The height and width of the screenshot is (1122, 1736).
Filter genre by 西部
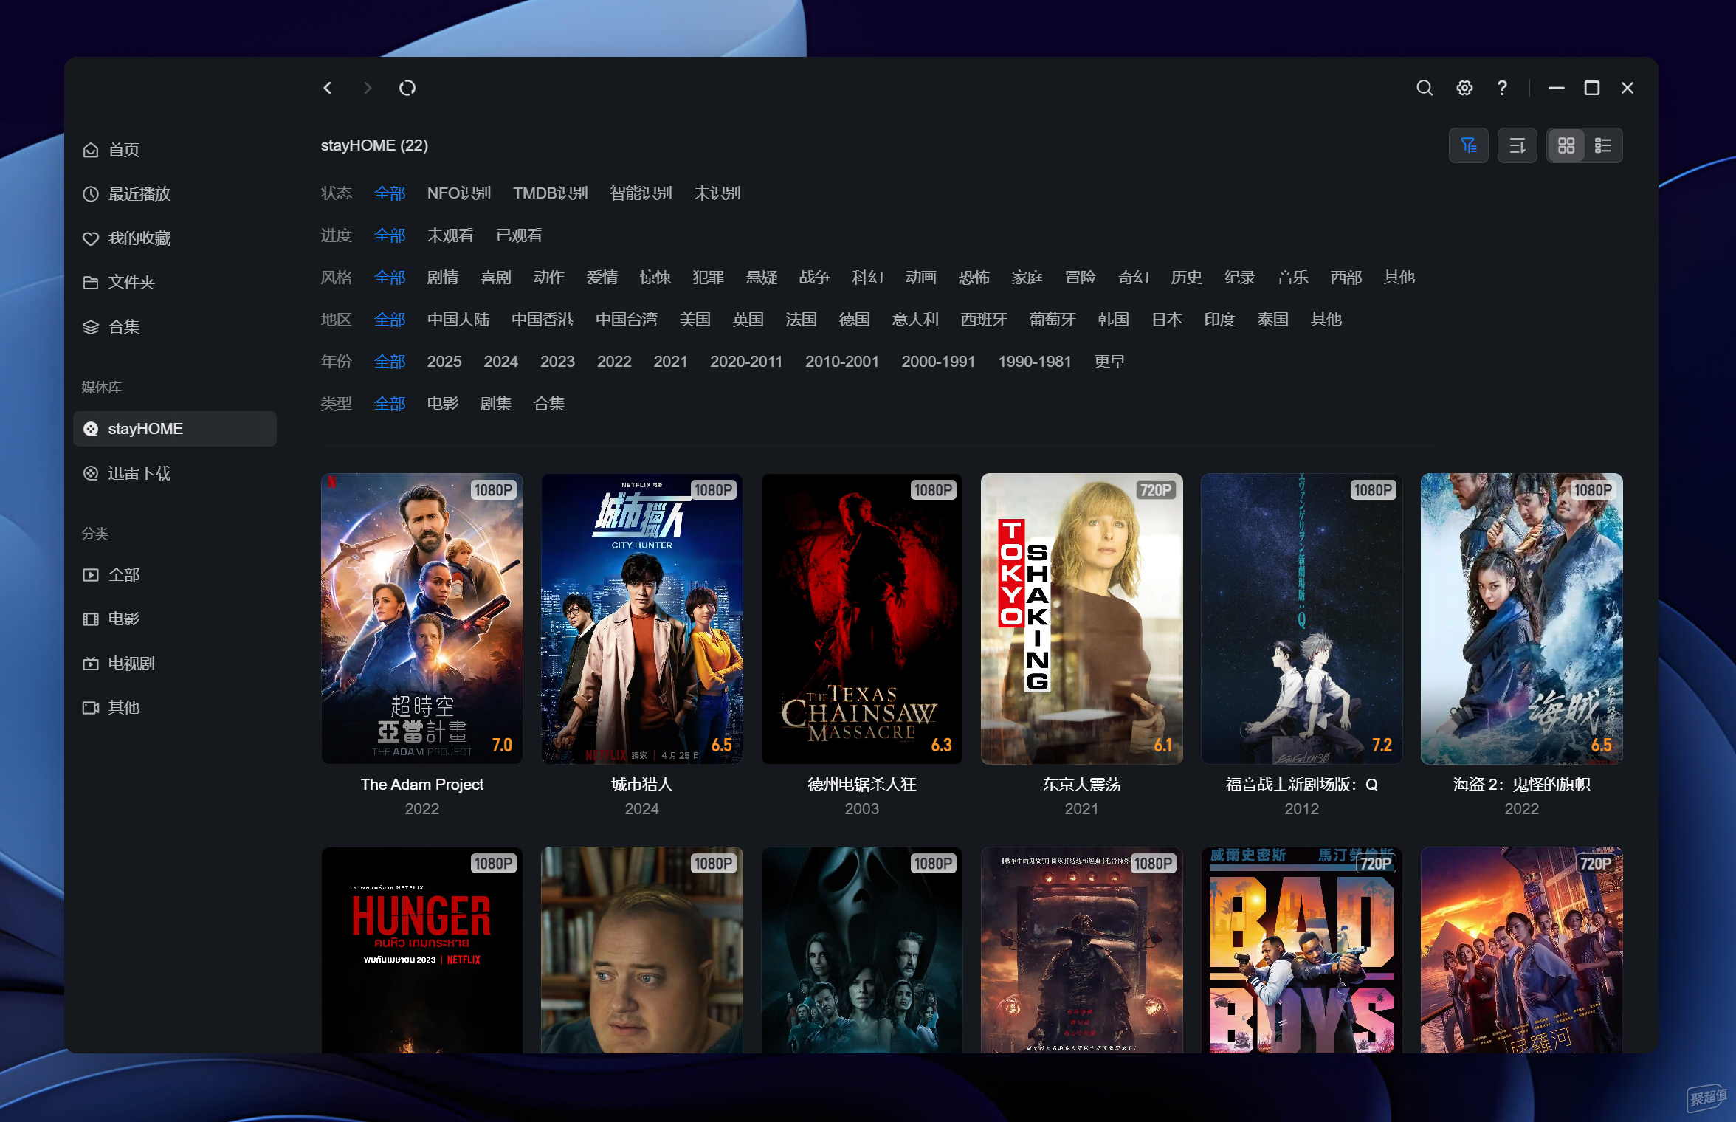pos(1346,278)
